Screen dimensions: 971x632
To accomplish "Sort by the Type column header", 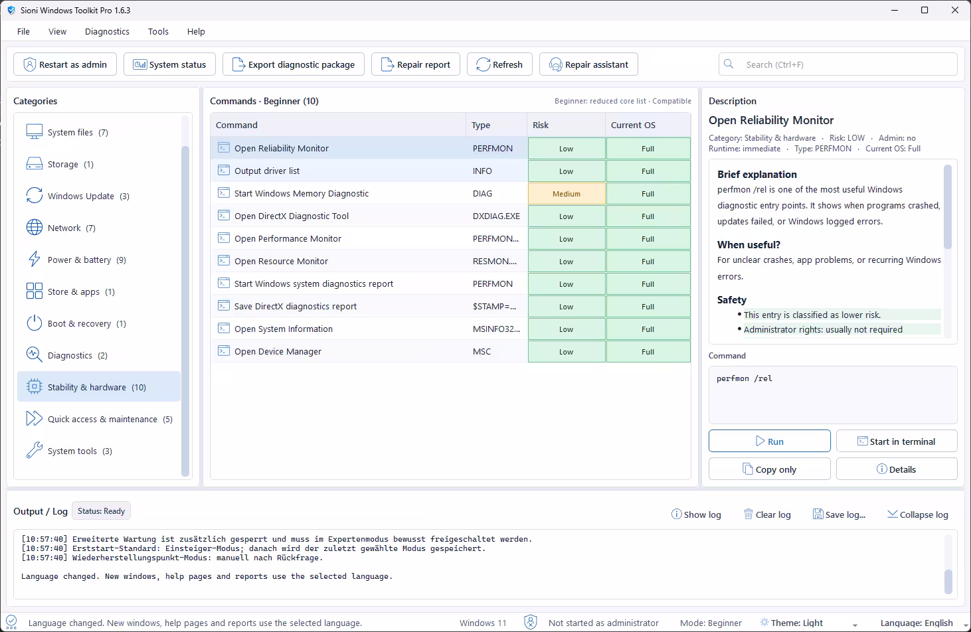I will pos(496,125).
